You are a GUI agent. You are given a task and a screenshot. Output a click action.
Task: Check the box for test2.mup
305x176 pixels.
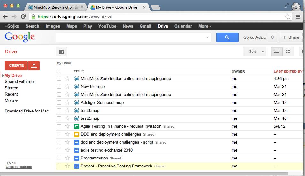[59, 118]
